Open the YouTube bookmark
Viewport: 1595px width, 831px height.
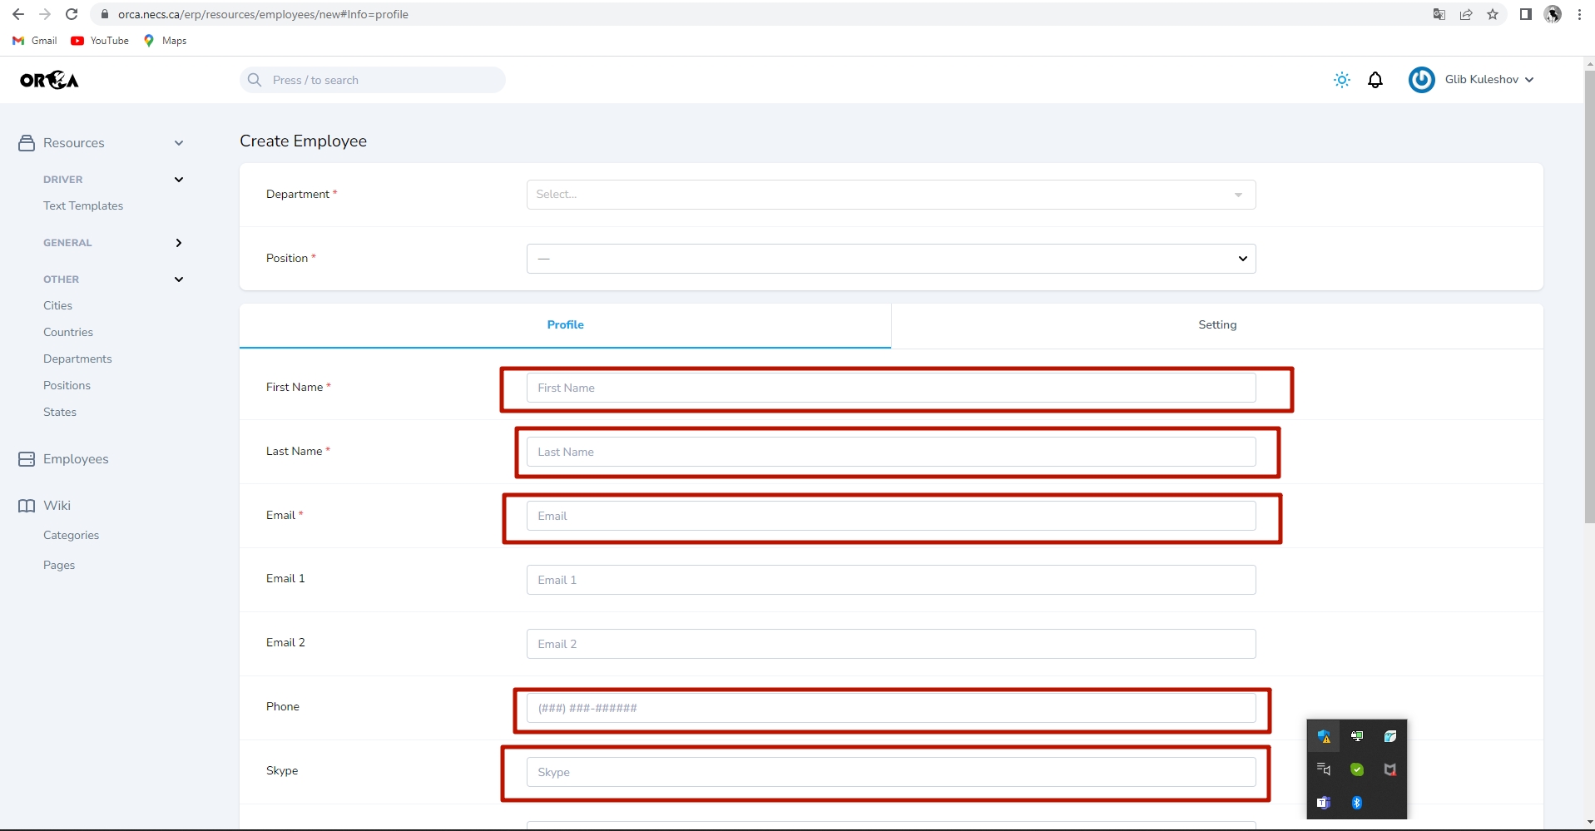(100, 41)
